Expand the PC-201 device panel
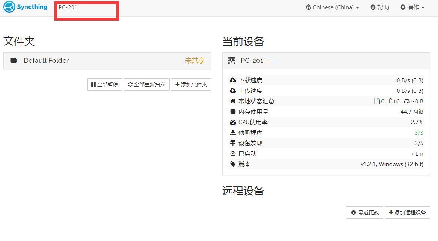Image resolution: width=438 pixels, height=241 pixels. pyautogui.click(x=326, y=60)
